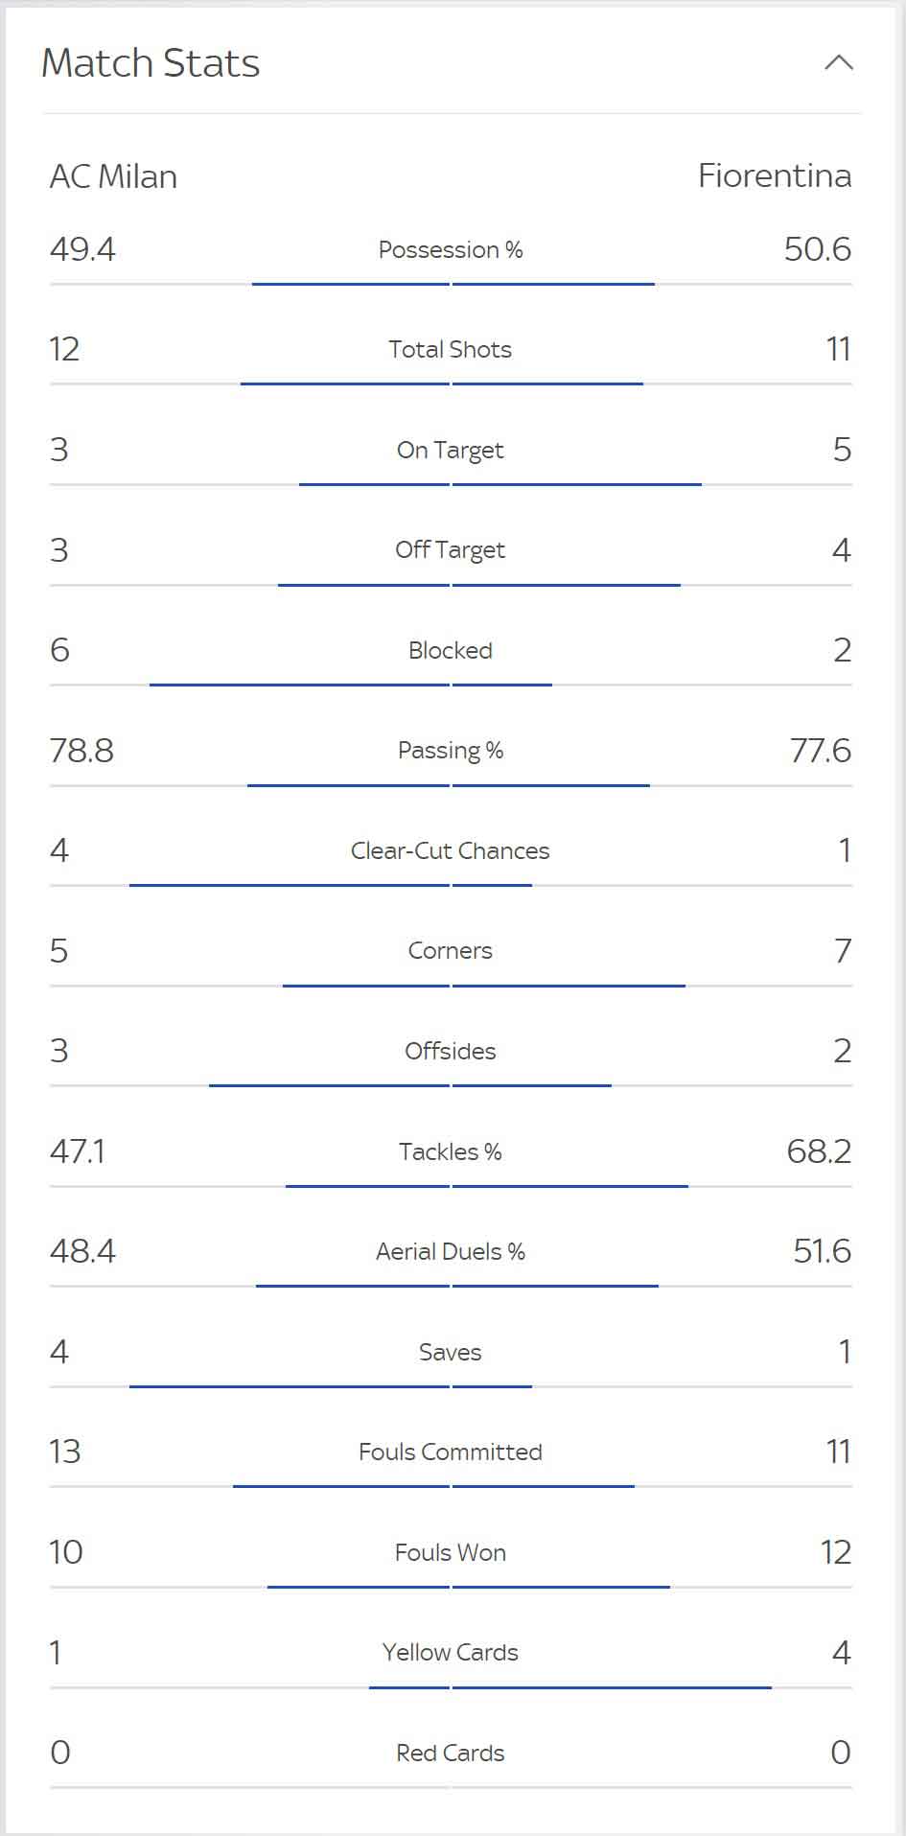
Task: Click the Total Shots stat label
Action: click(x=451, y=350)
